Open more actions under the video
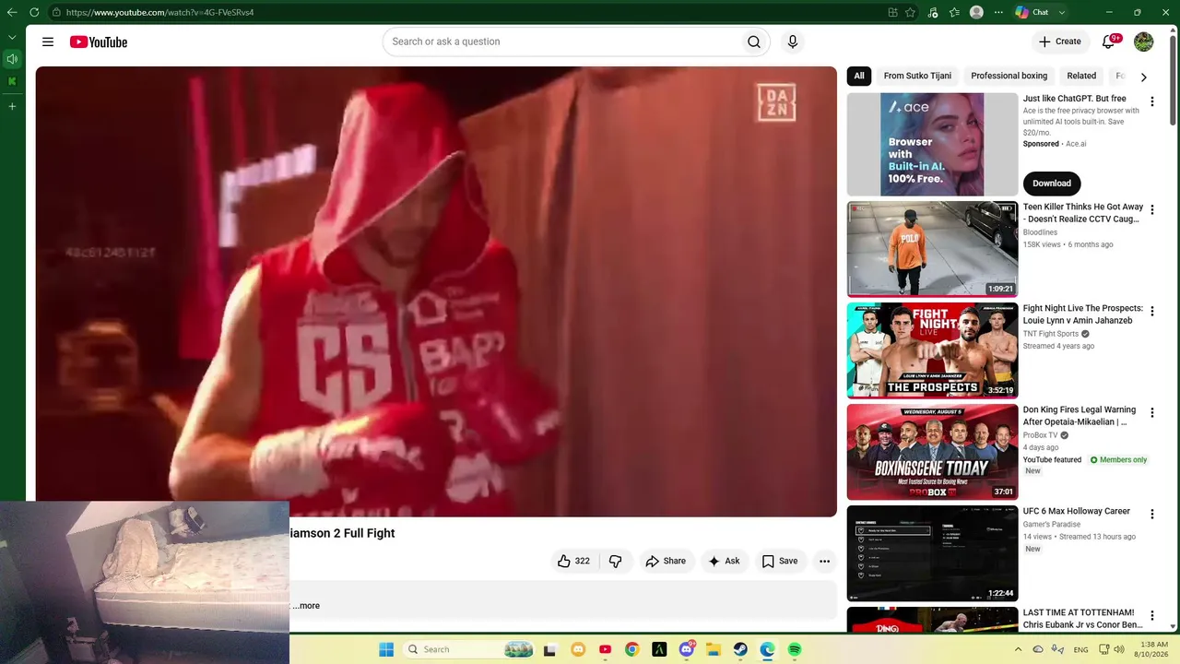The width and height of the screenshot is (1180, 664). 824,561
